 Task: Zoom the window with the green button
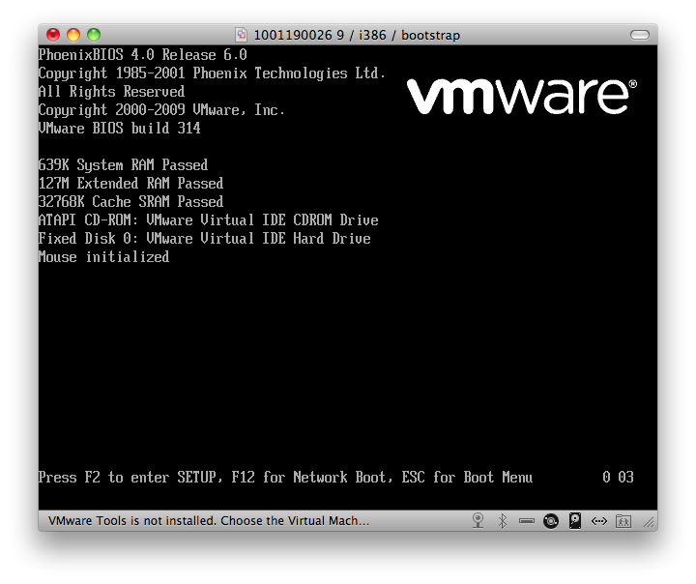pos(94,35)
